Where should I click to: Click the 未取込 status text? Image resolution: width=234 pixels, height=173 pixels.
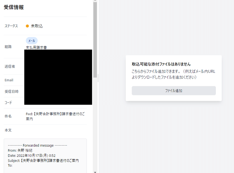click(x=37, y=26)
